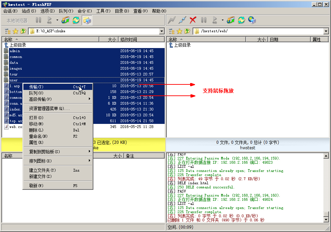The width and height of the screenshot is (331, 232).
Task: Open the remote path dropdown /hwstest/web/
Action: (x=326, y=31)
